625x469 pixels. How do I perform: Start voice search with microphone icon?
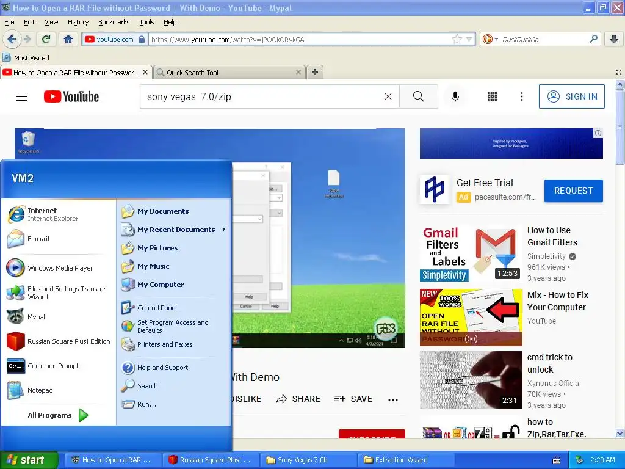coord(455,96)
